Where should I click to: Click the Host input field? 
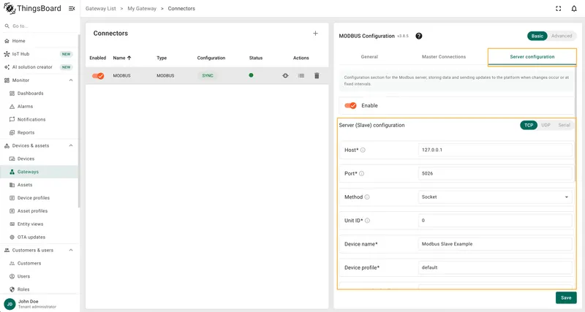coord(495,150)
